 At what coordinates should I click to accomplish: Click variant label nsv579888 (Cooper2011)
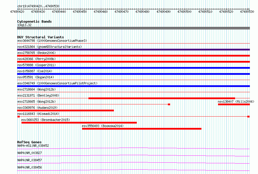37,65
